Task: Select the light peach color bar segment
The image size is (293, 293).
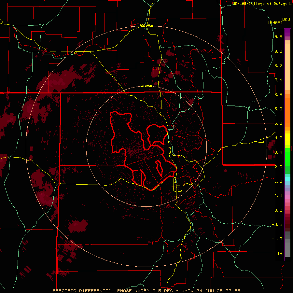Action: [287, 67]
